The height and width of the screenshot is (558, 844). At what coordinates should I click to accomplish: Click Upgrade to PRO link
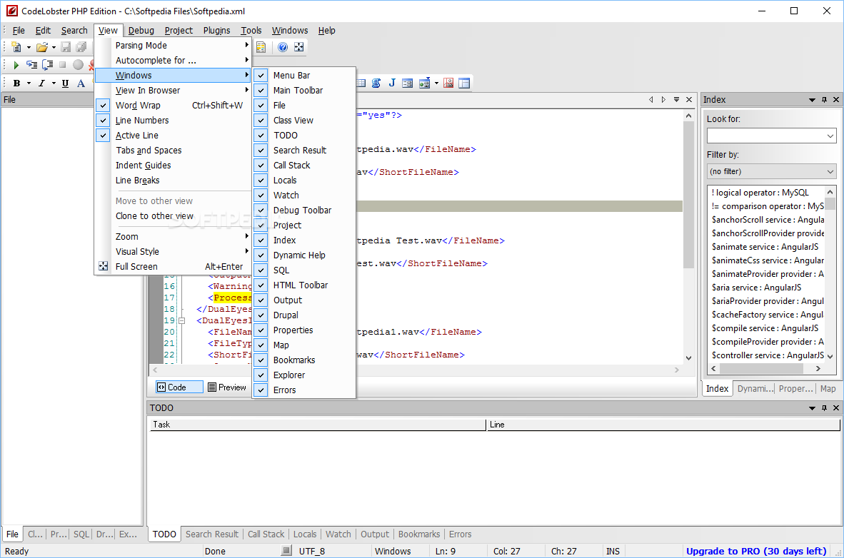click(x=755, y=551)
